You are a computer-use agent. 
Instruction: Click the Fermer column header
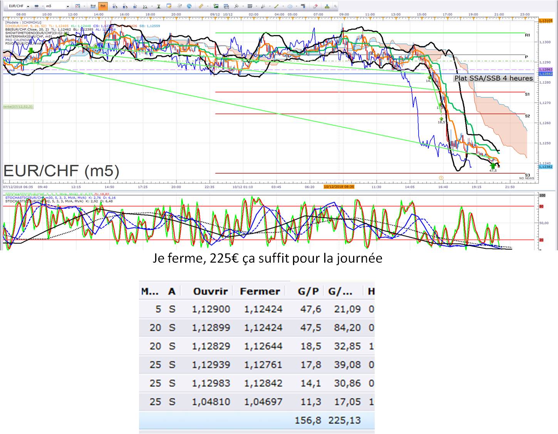pyautogui.click(x=260, y=292)
